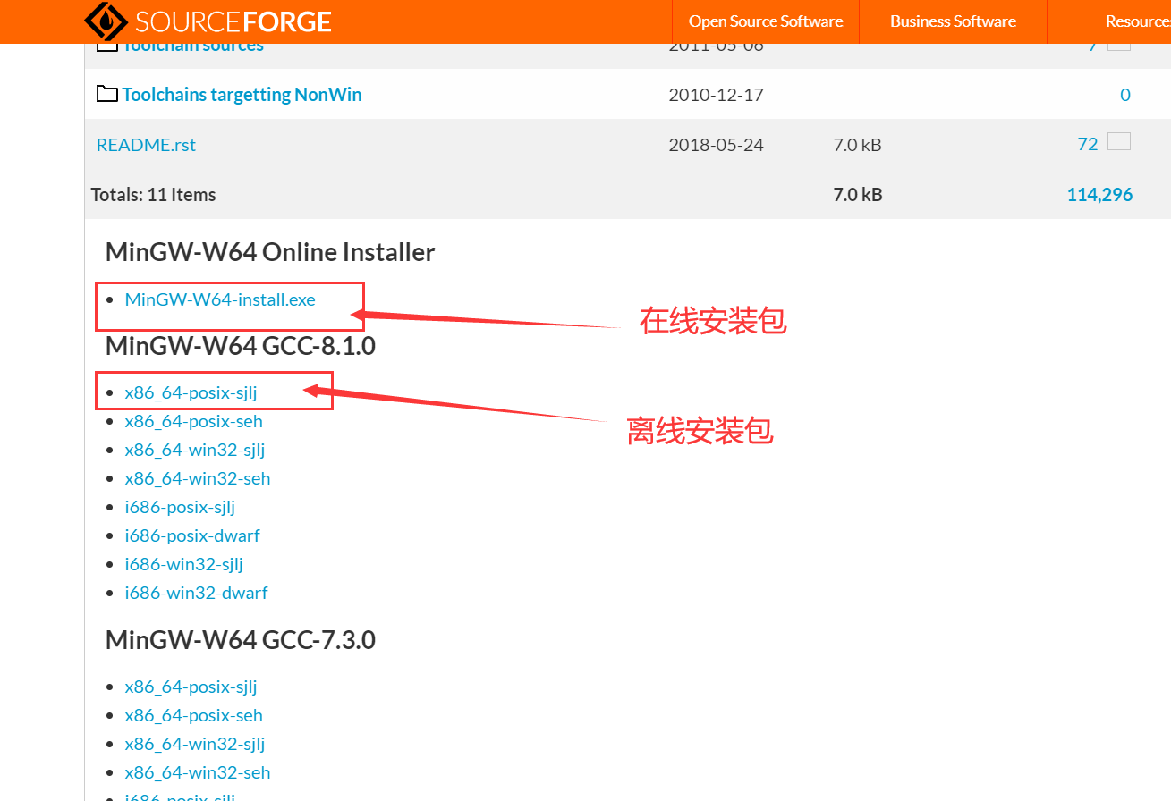
Task: Open x86_64-posix-sjlj under GCC-8.1.0
Action: point(191,392)
